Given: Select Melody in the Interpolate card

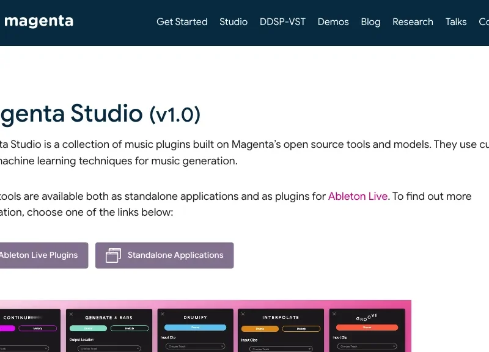Looking at the screenshot, I should [x=300, y=328].
